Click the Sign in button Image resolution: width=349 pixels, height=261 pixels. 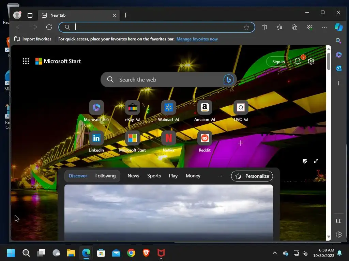pos(278,62)
